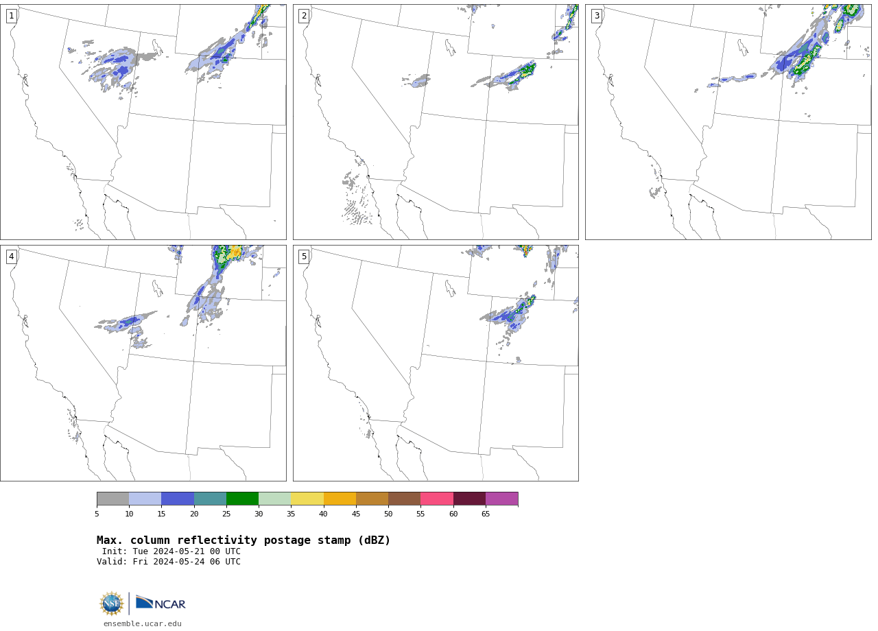Click the Max. column reflectivity title
This screenshot has height=631, width=878.
244,540
